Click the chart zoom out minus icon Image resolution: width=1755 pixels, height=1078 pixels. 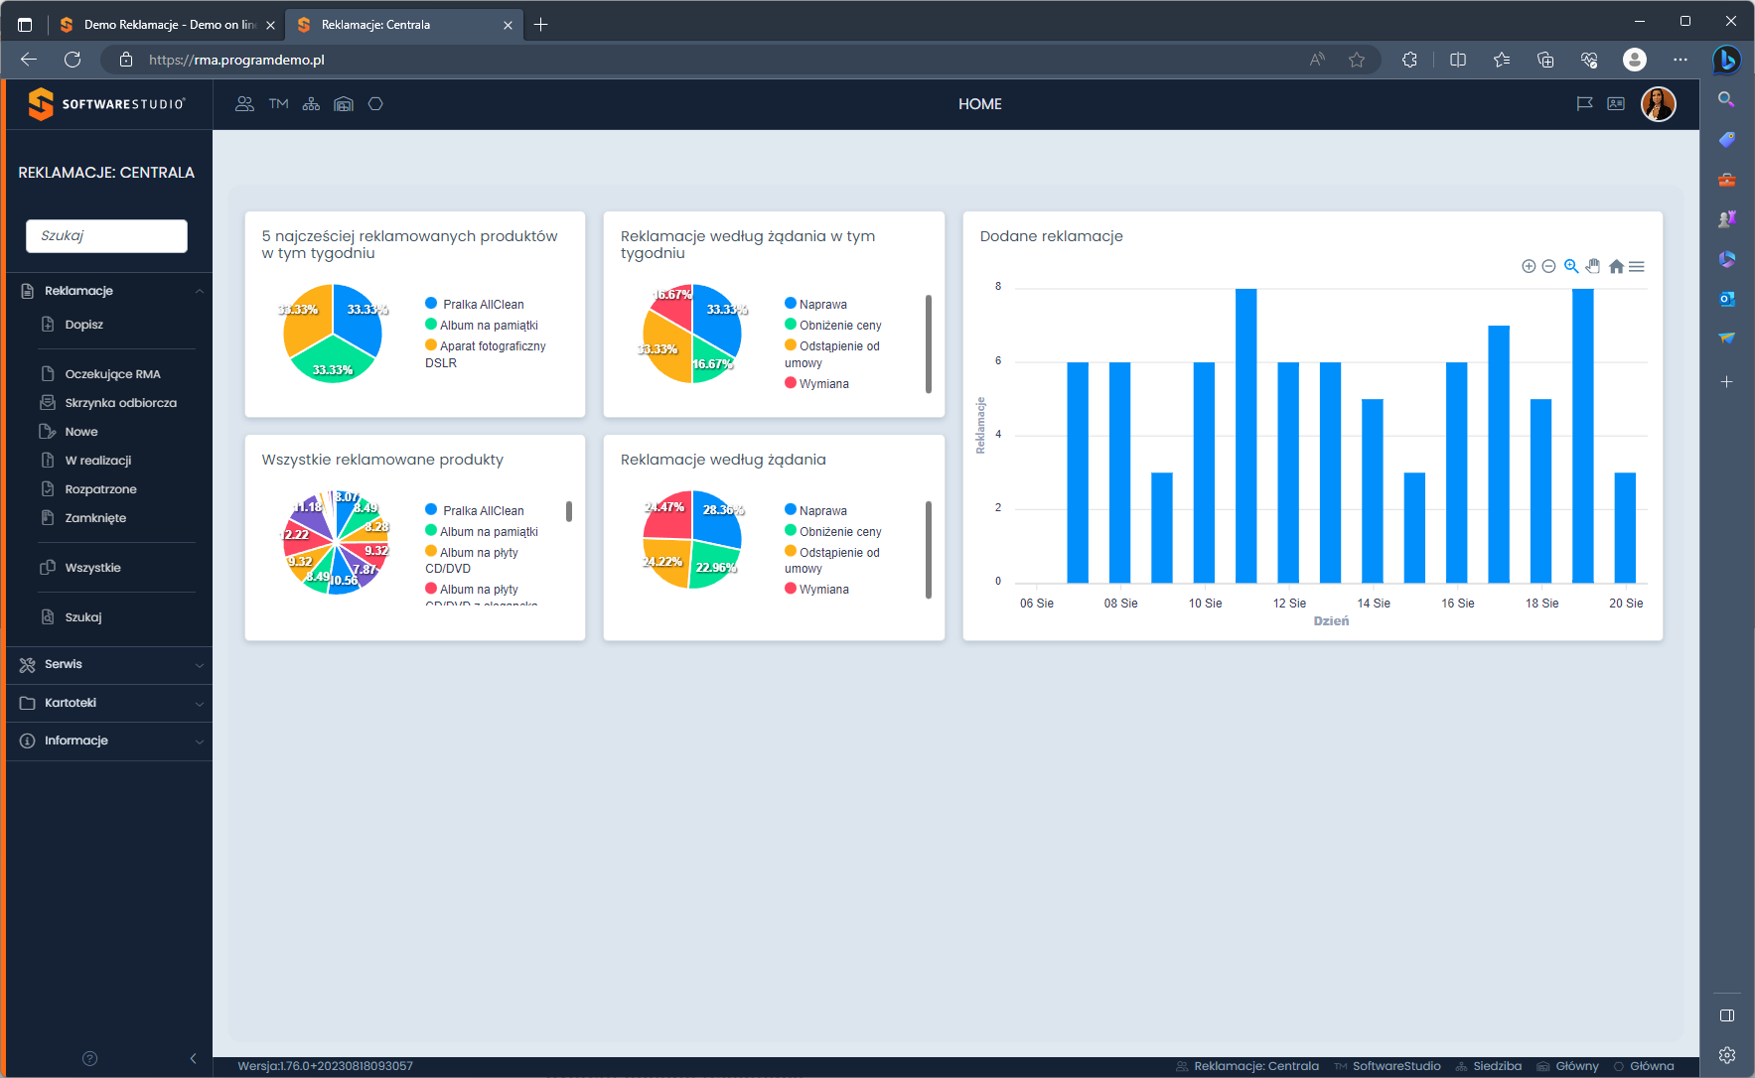pyautogui.click(x=1548, y=266)
